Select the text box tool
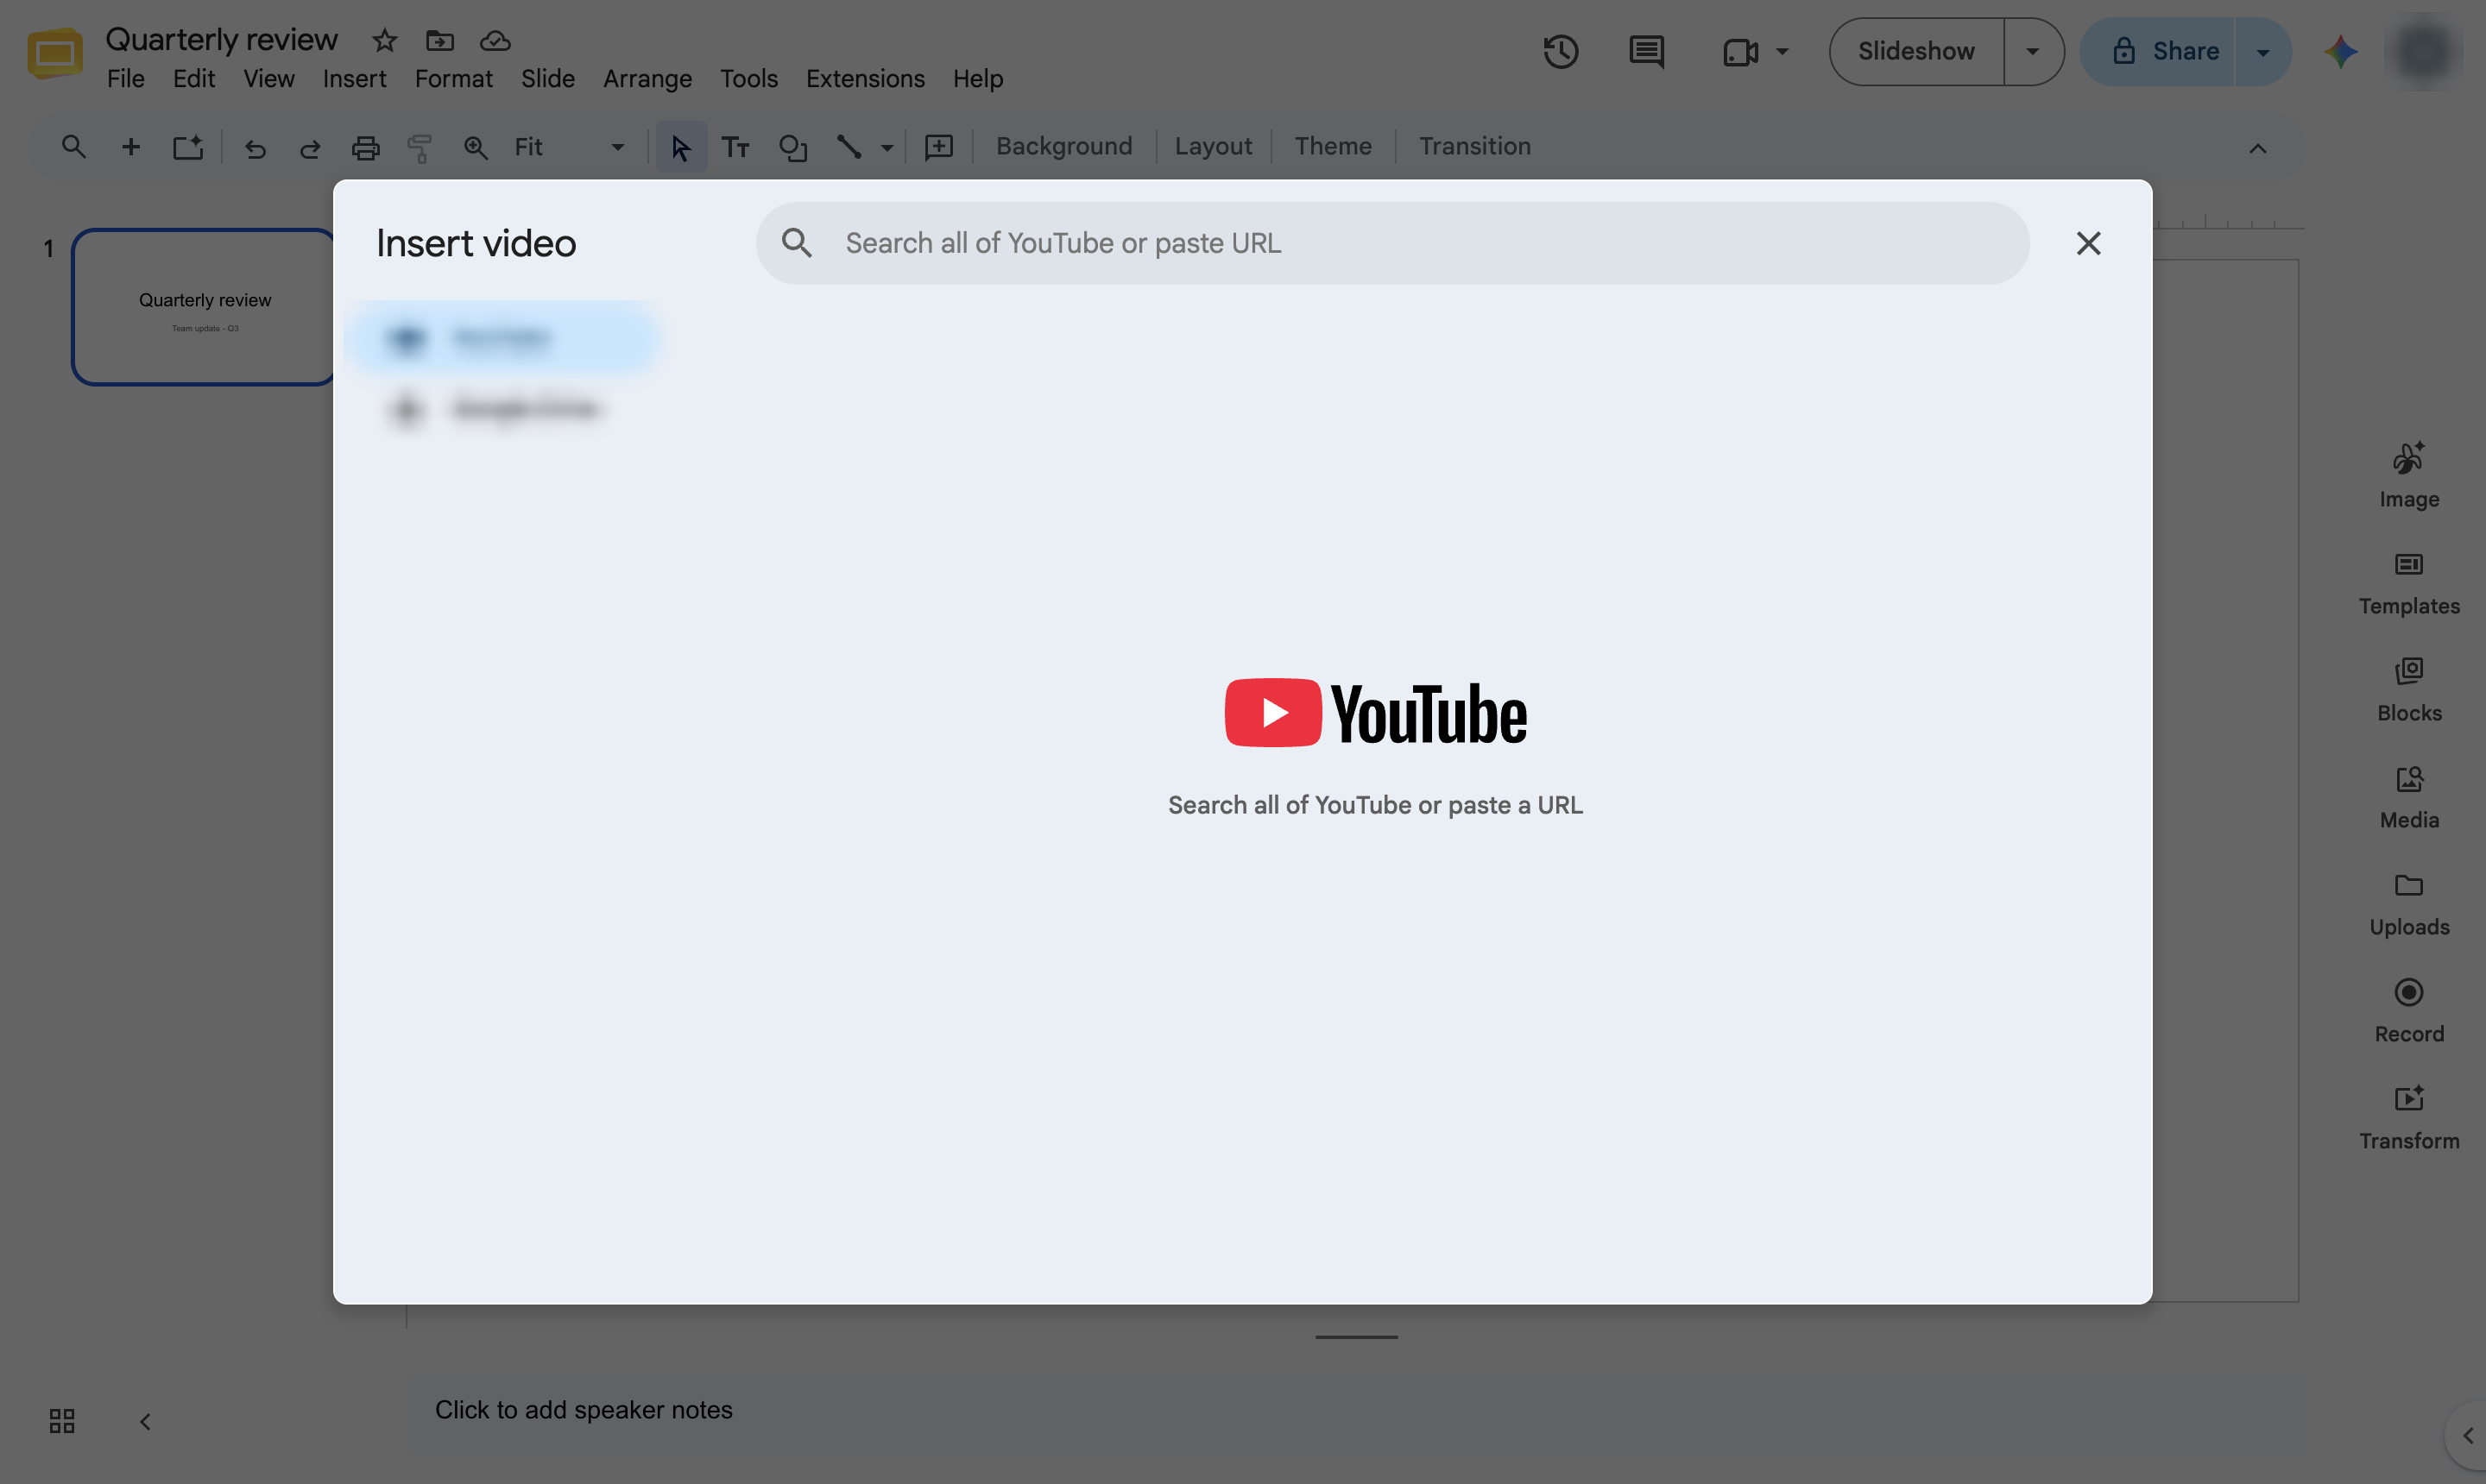2486x1484 pixels. click(x=735, y=147)
